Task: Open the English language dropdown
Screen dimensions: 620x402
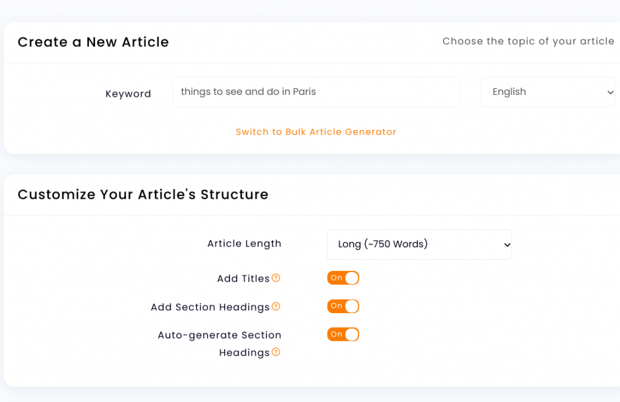Action: tap(547, 92)
